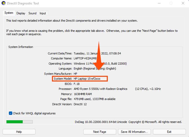Screen dimensions: 189x137
Task: Select the System tab
Action: click(9, 13)
